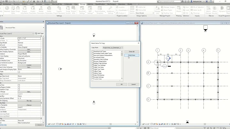230x129 pixels.
Task: Open the Modify ribbon tab
Action: pos(130,4)
